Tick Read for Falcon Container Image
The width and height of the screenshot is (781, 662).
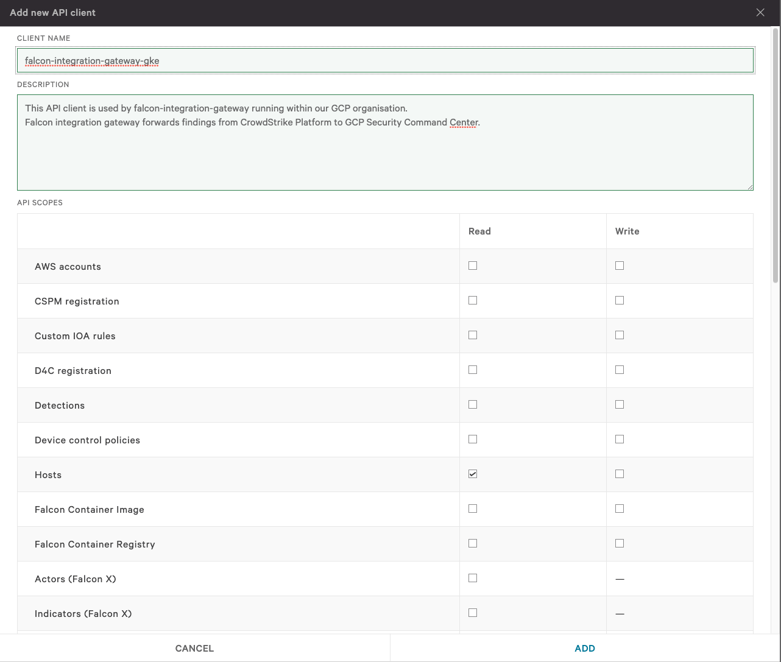pyautogui.click(x=473, y=509)
